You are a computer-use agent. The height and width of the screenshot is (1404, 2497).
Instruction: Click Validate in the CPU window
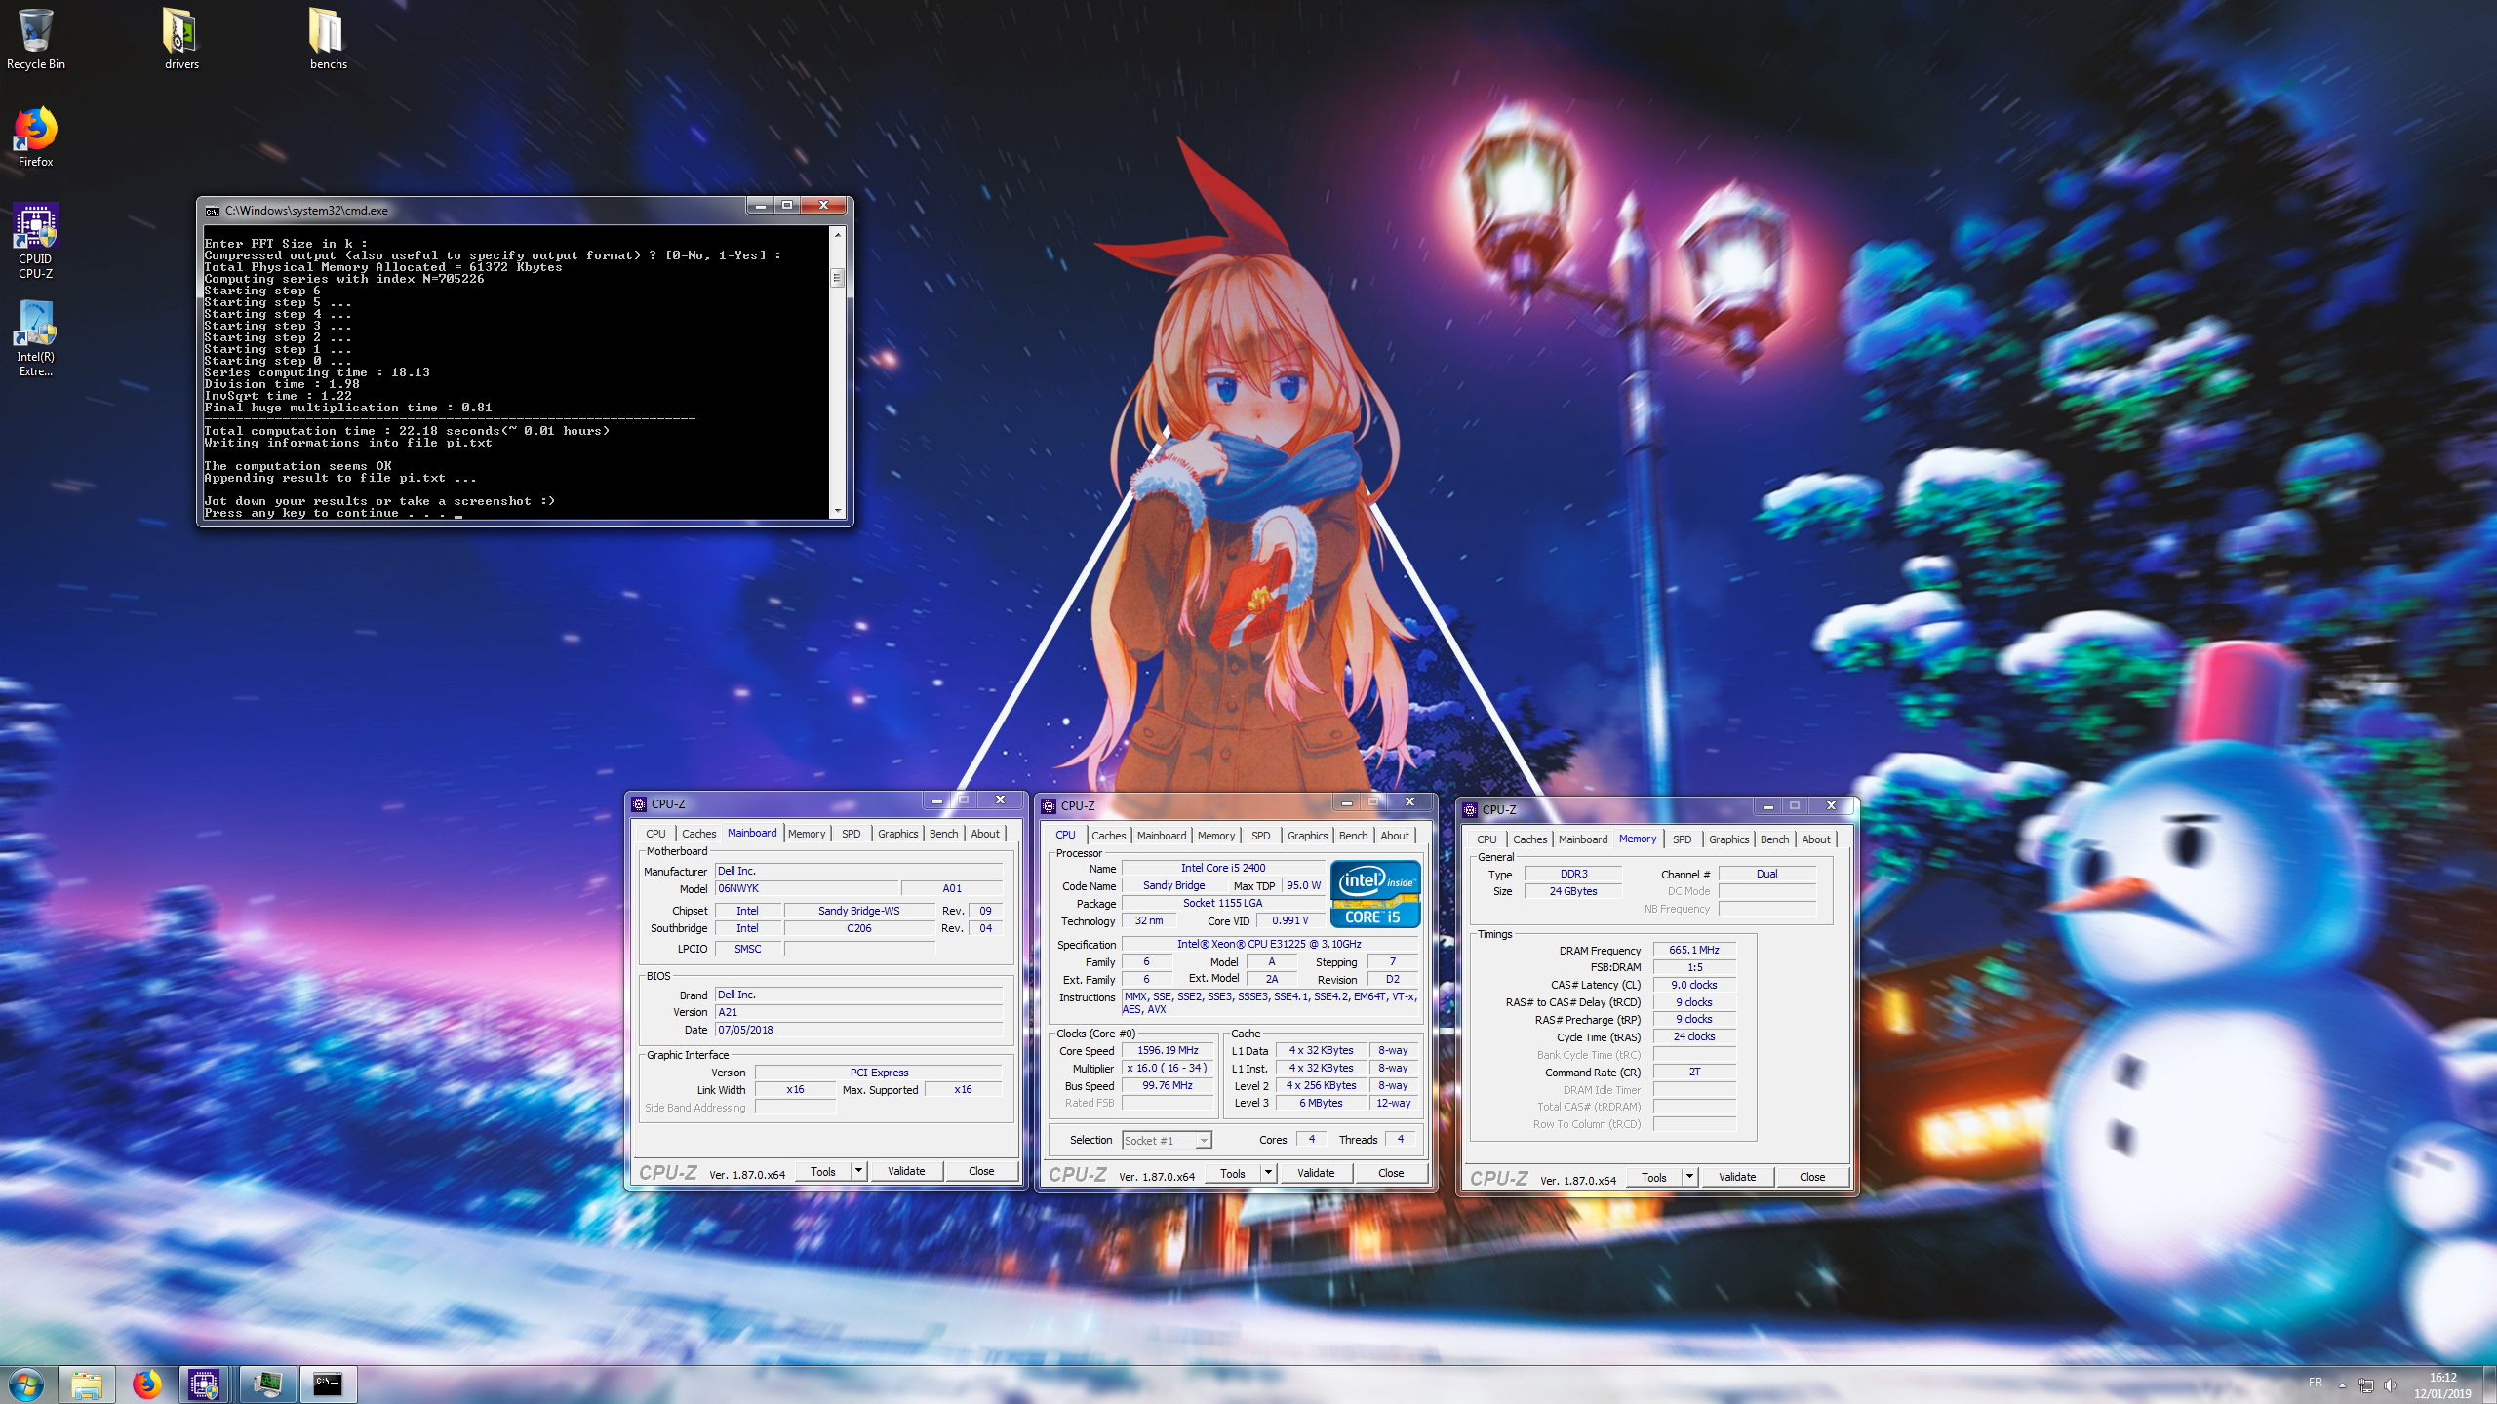click(1316, 1173)
